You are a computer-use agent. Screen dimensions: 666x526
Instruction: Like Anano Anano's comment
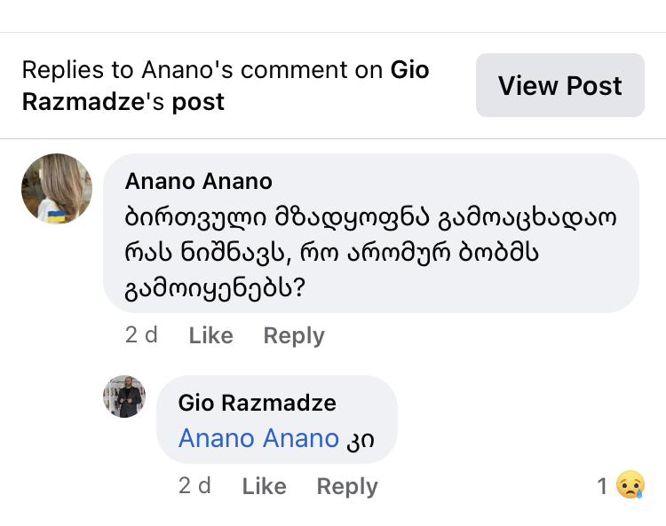click(211, 335)
